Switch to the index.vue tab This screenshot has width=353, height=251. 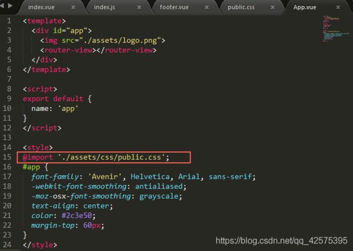click(42, 8)
